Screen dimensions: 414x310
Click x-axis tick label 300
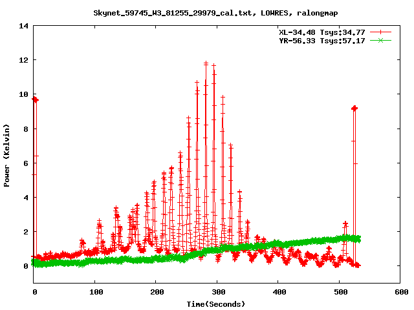point(219,292)
